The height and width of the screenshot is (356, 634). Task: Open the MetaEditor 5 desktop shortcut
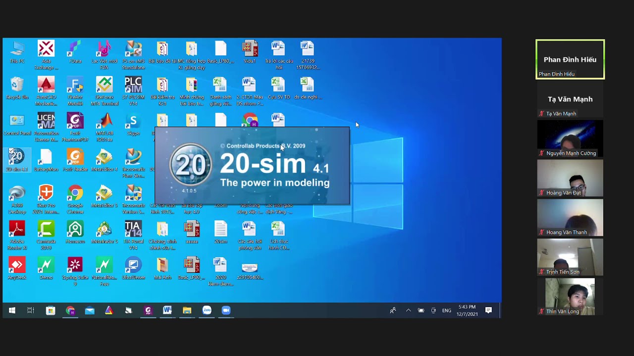tap(105, 197)
